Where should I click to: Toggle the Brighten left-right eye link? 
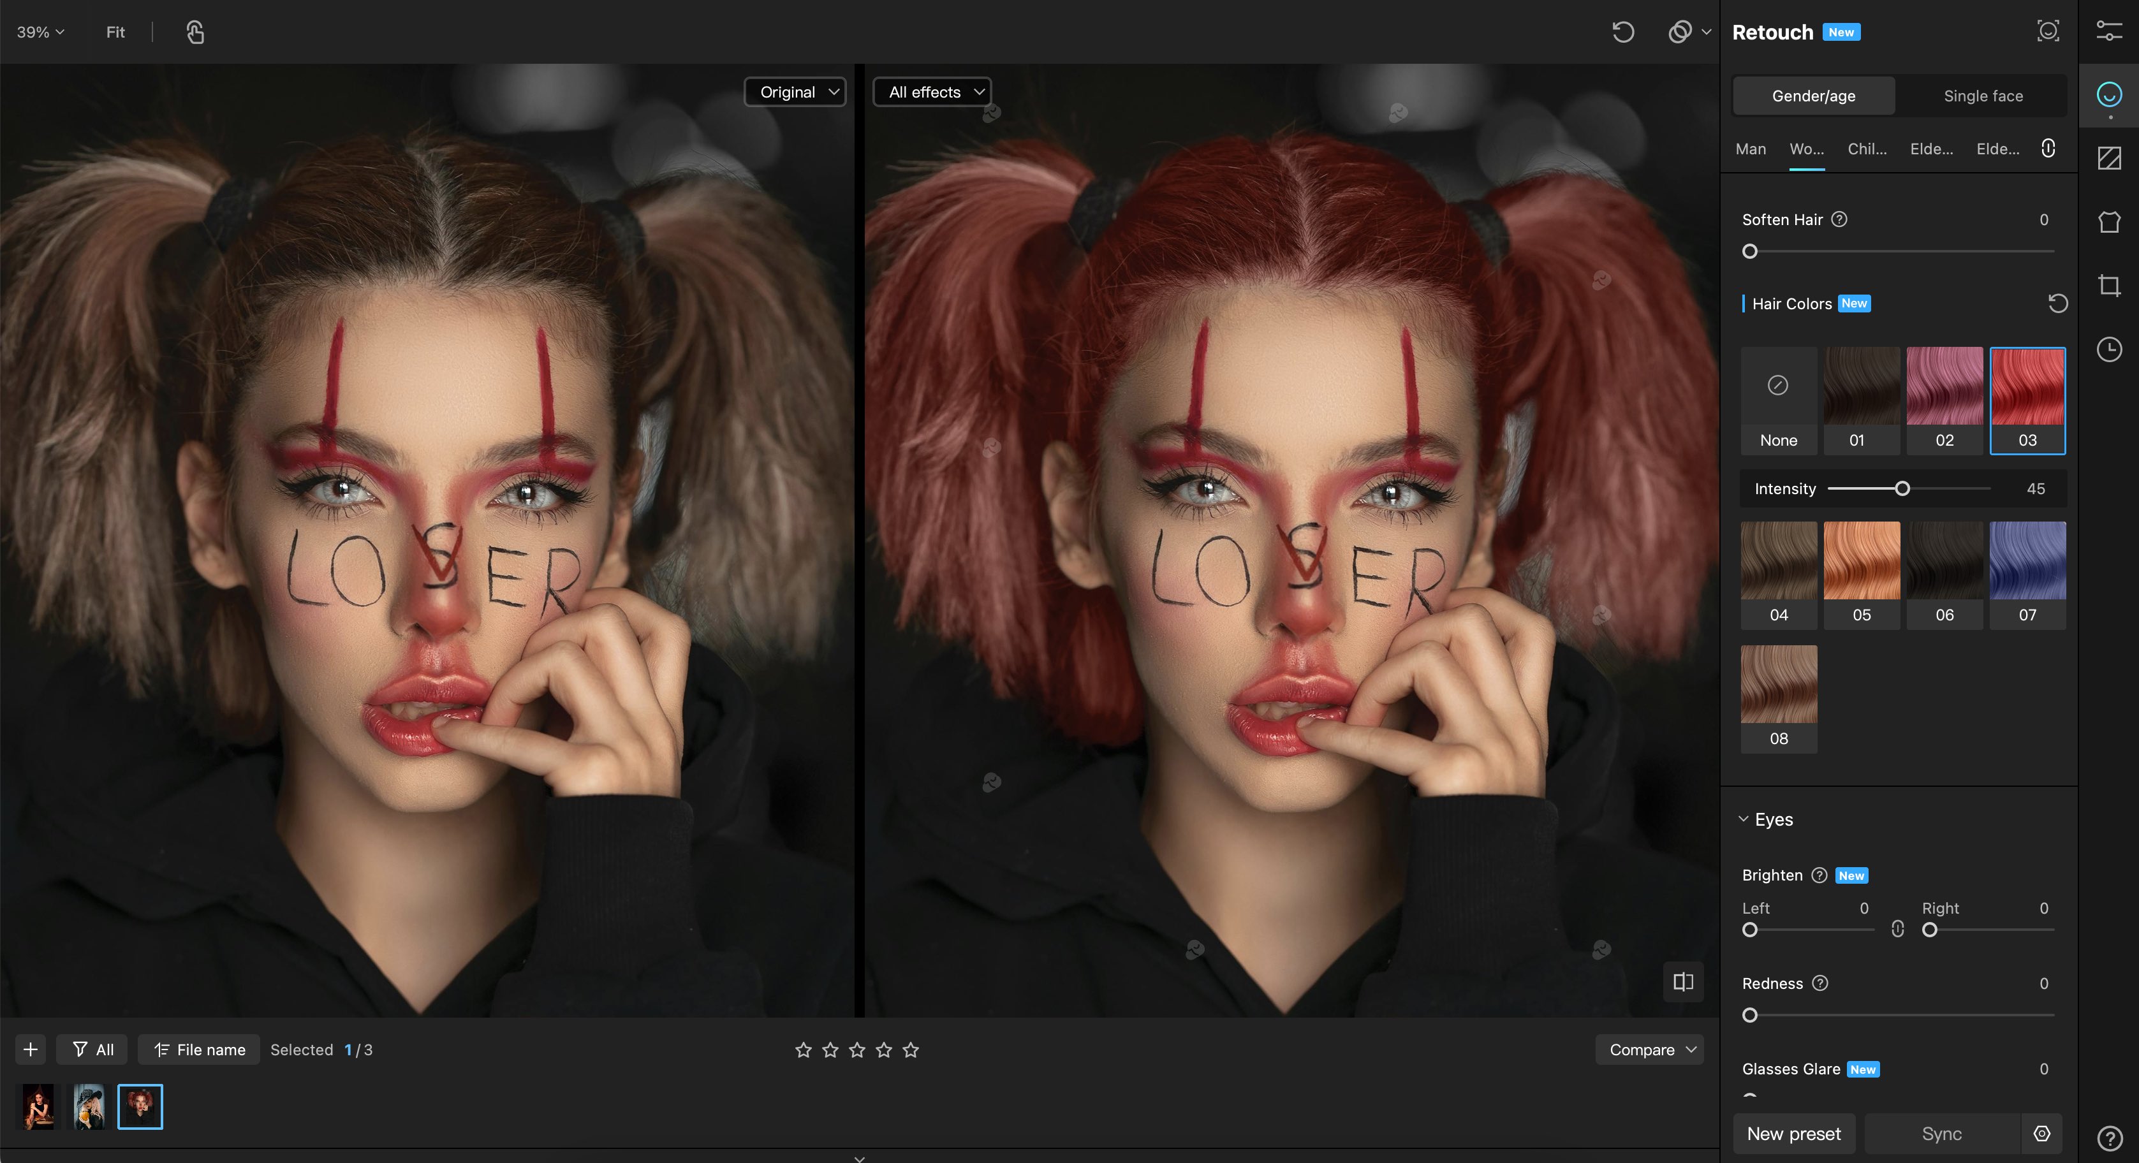click(x=1897, y=929)
